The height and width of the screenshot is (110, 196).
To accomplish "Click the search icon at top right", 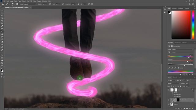I will [190, 4].
